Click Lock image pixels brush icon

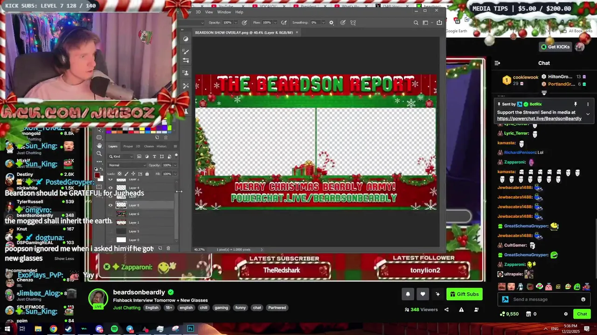[x=126, y=174]
